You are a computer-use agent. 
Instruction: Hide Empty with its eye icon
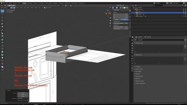[186, 15]
